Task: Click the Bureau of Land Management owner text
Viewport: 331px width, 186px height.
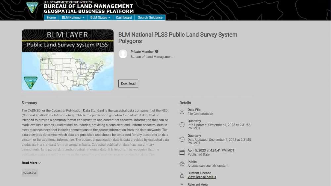Action: coord(152,57)
